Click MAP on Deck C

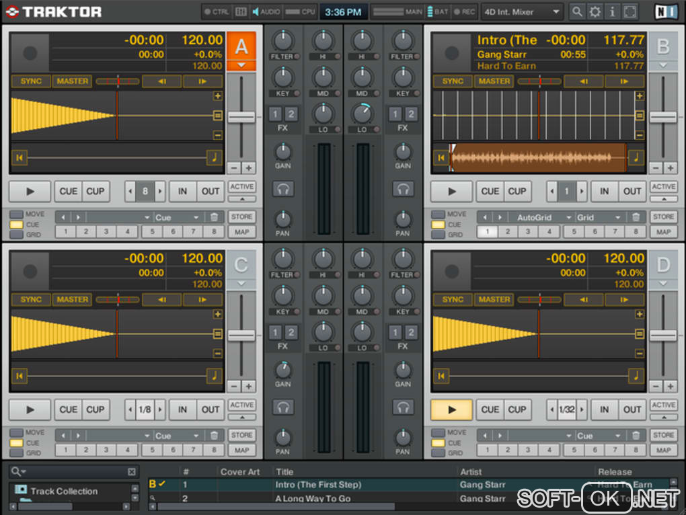[x=242, y=450]
